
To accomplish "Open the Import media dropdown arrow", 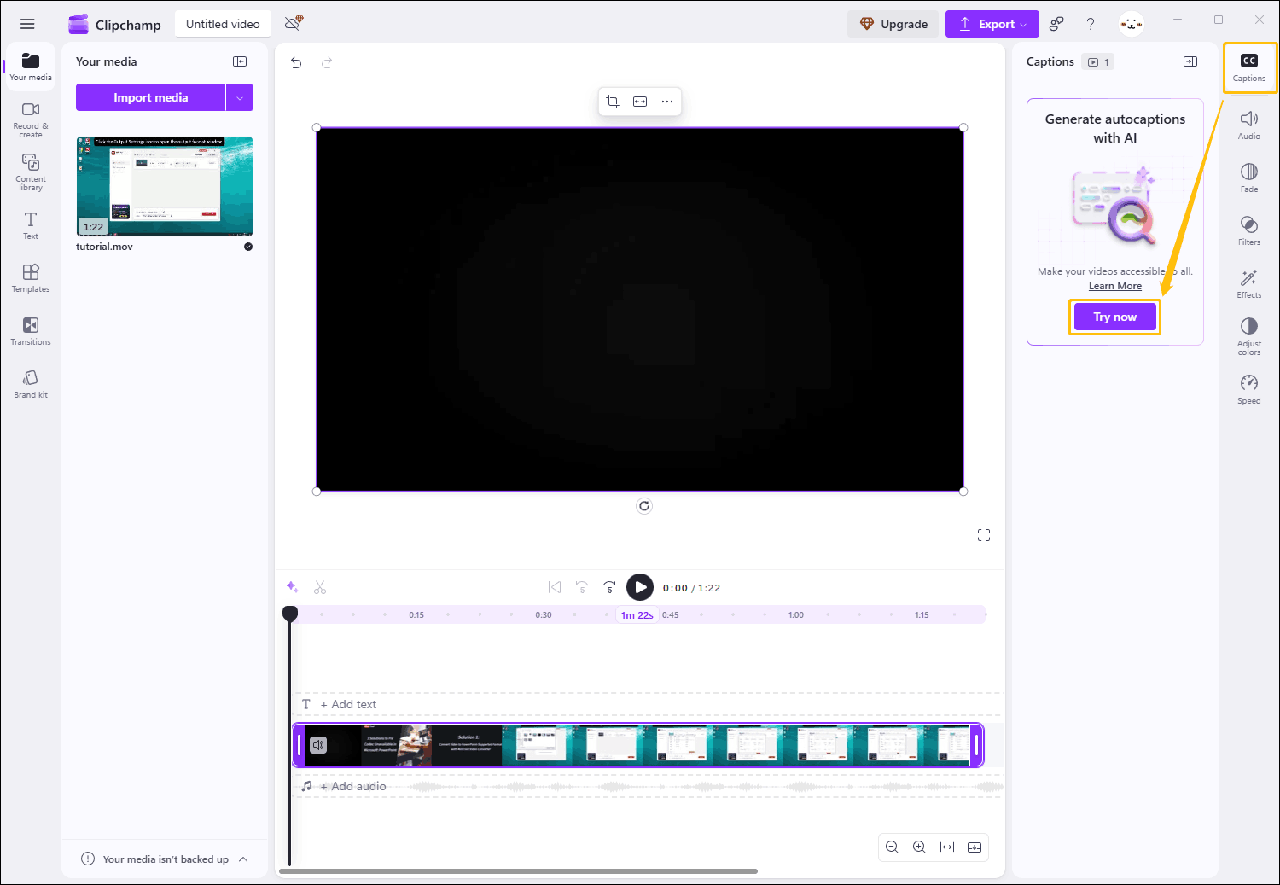I will click(240, 96).
